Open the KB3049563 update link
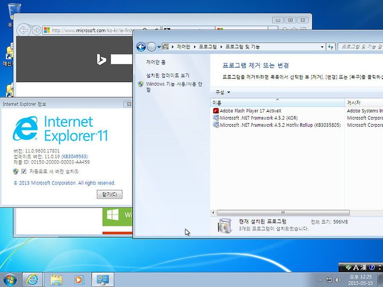 click(x=75, y=157)
